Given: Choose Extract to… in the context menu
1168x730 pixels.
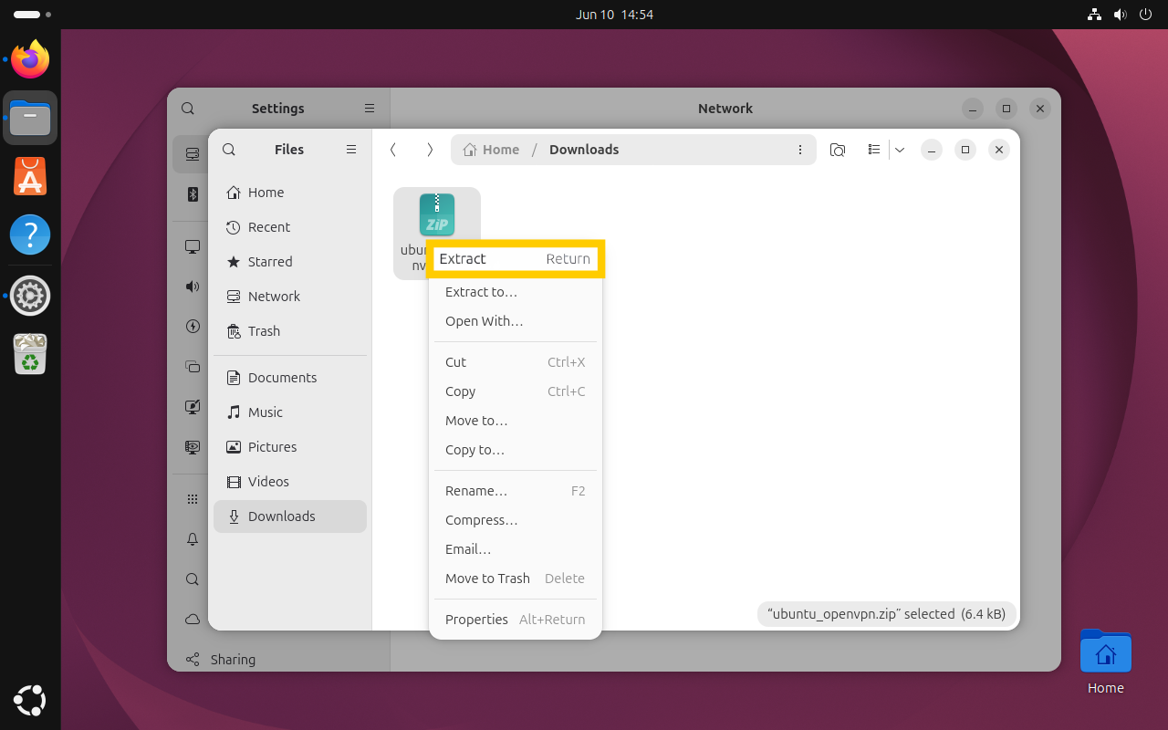Looking at the screenshot, I should [515, 292].
